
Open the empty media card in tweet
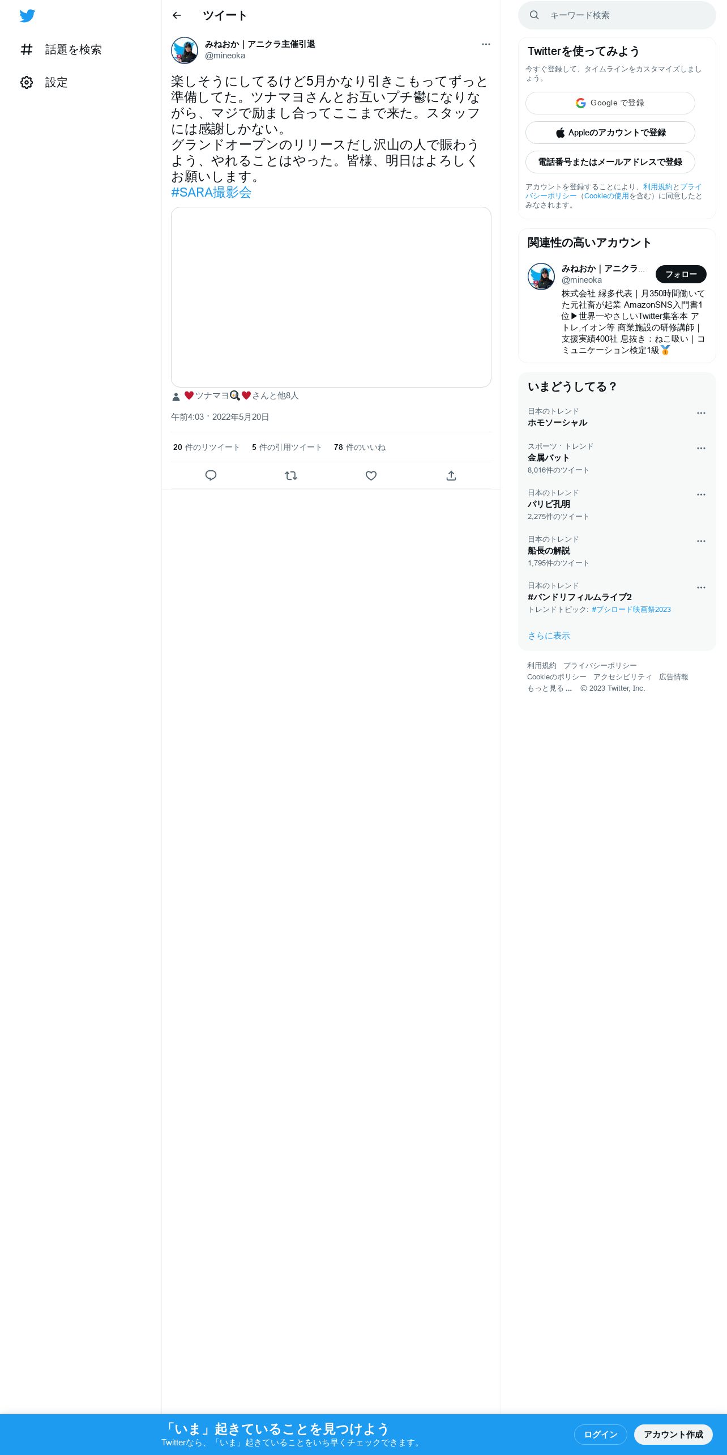coord(331,297)
